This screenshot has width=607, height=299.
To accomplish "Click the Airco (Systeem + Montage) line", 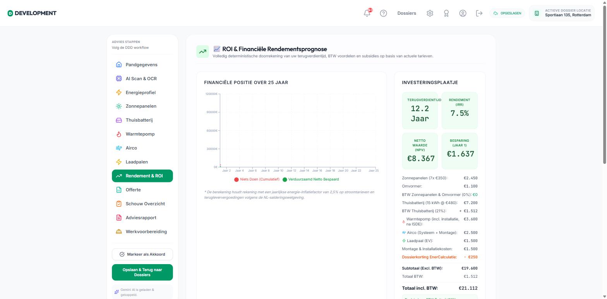I will [440, 233].
